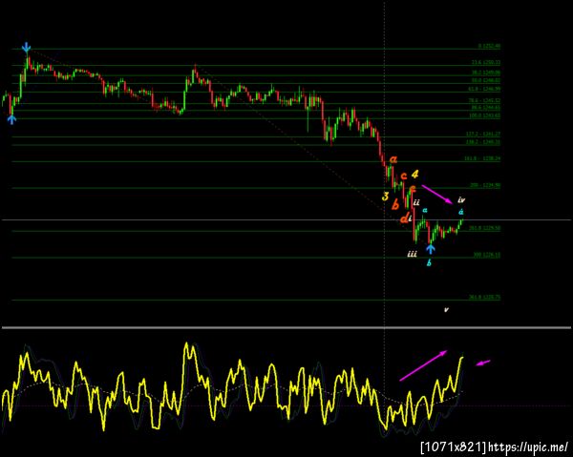
Task: Select the Fibonacci 200 level label
Action: pyautogui.click(x=485, y=185)
